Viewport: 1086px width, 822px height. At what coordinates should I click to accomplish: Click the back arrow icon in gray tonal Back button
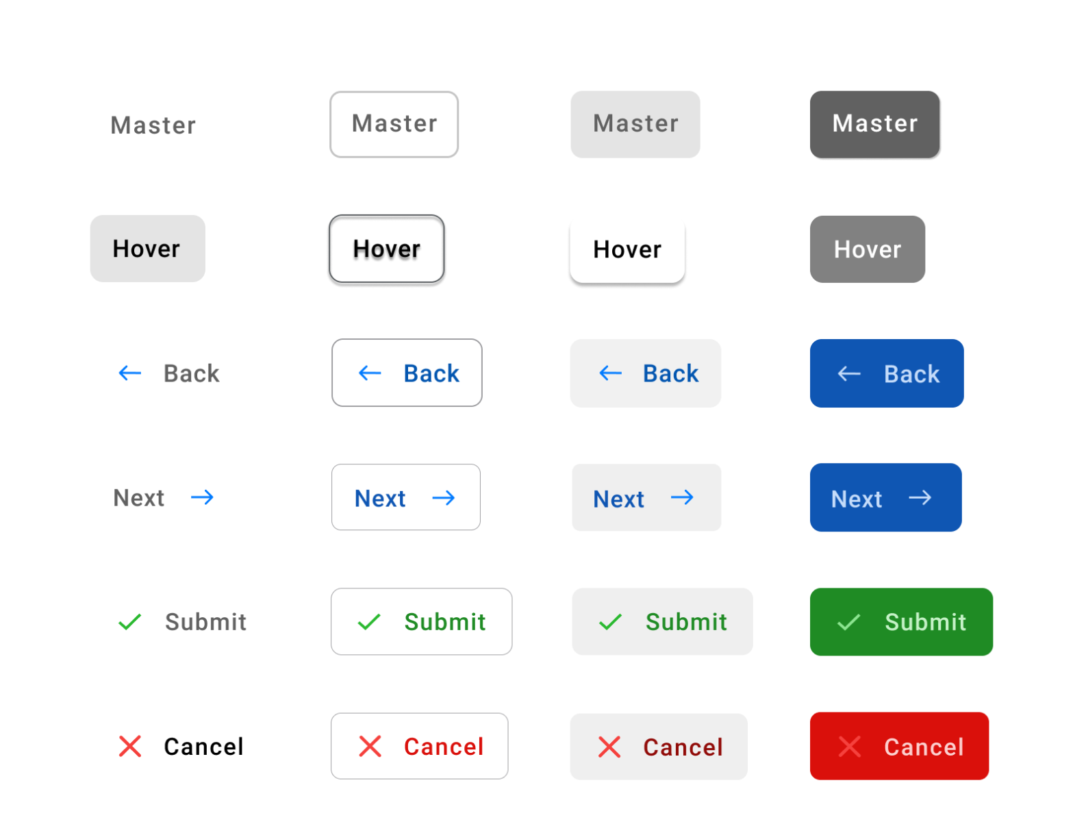click(x=610, y=373)
